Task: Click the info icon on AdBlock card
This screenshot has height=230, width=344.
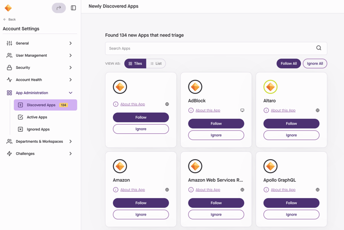Action: 191,110
